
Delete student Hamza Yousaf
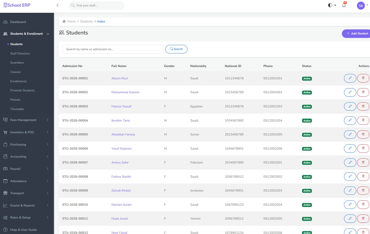click(x=363, y=106)
